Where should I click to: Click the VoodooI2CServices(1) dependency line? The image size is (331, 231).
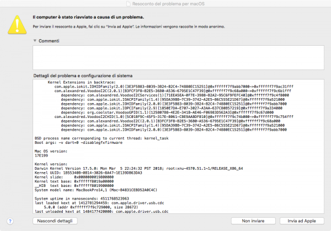coord(175,95)
